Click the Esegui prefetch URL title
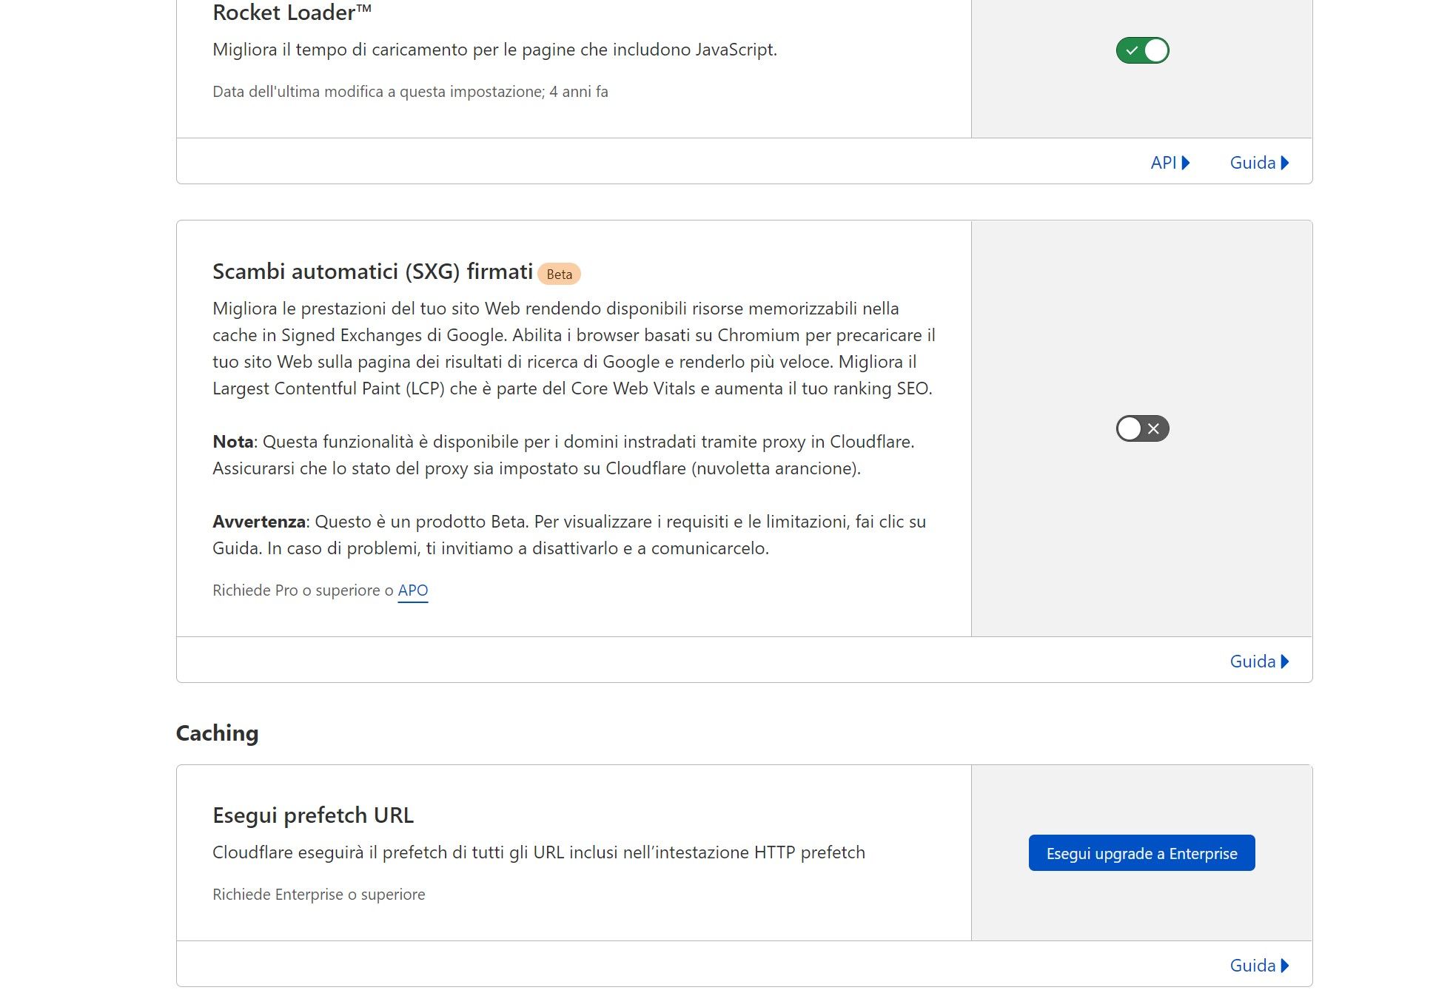 [312, 815]
